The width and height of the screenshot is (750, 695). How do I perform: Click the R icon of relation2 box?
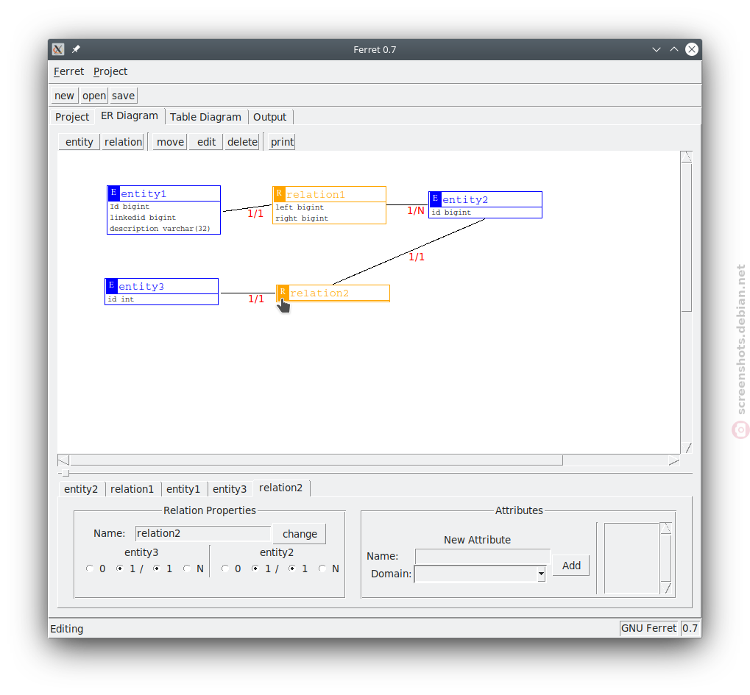(283, 291)
